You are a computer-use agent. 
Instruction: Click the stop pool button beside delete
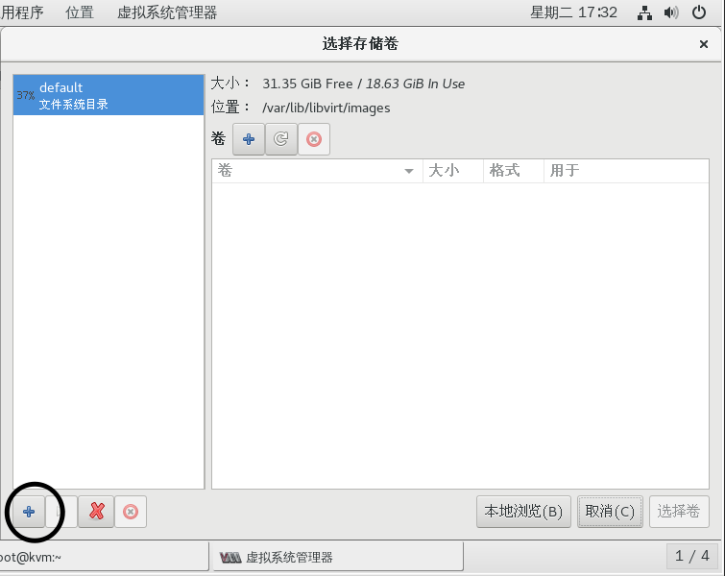pos(131,512)
